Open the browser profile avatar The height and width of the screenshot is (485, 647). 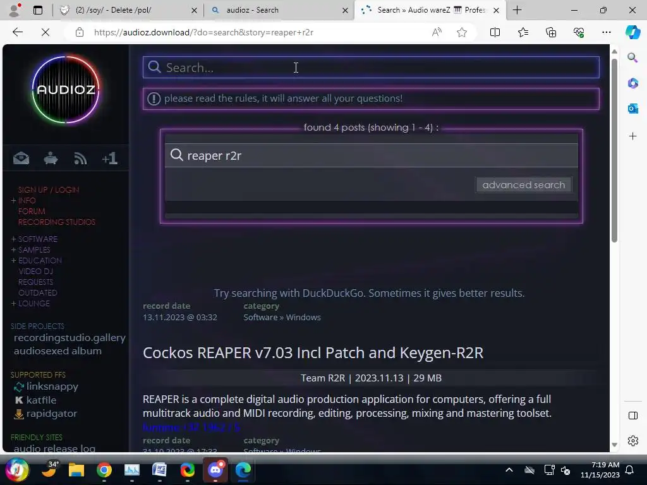(x=15, y=10)
